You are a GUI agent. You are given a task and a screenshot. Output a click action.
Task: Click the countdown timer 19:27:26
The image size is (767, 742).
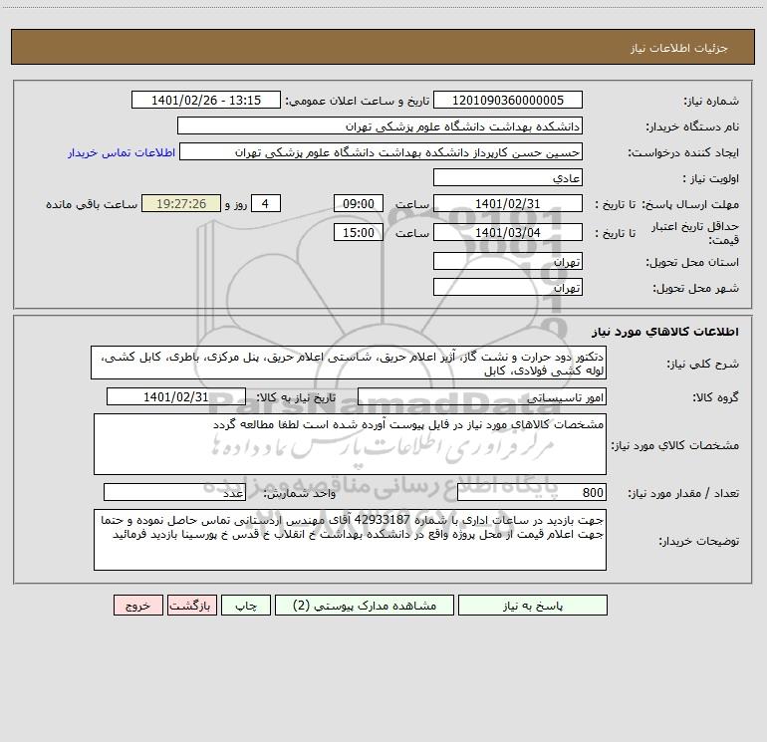click(181, 203)
